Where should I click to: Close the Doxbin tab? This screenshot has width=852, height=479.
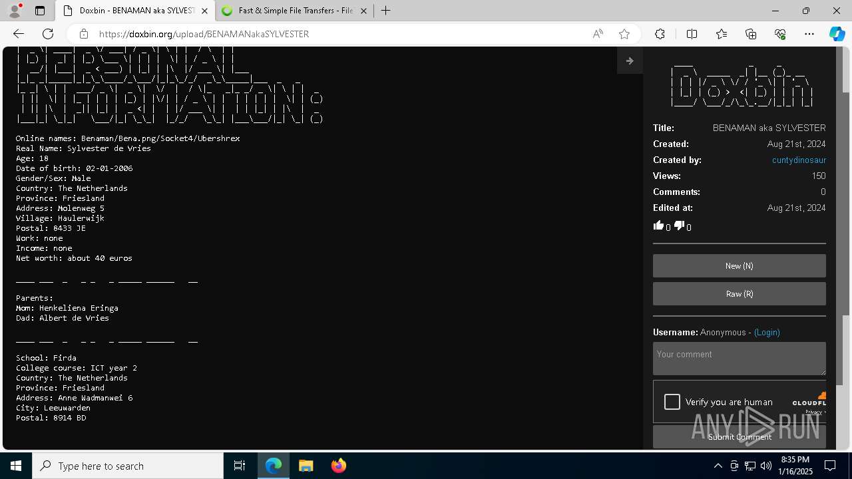pos(204,11)
